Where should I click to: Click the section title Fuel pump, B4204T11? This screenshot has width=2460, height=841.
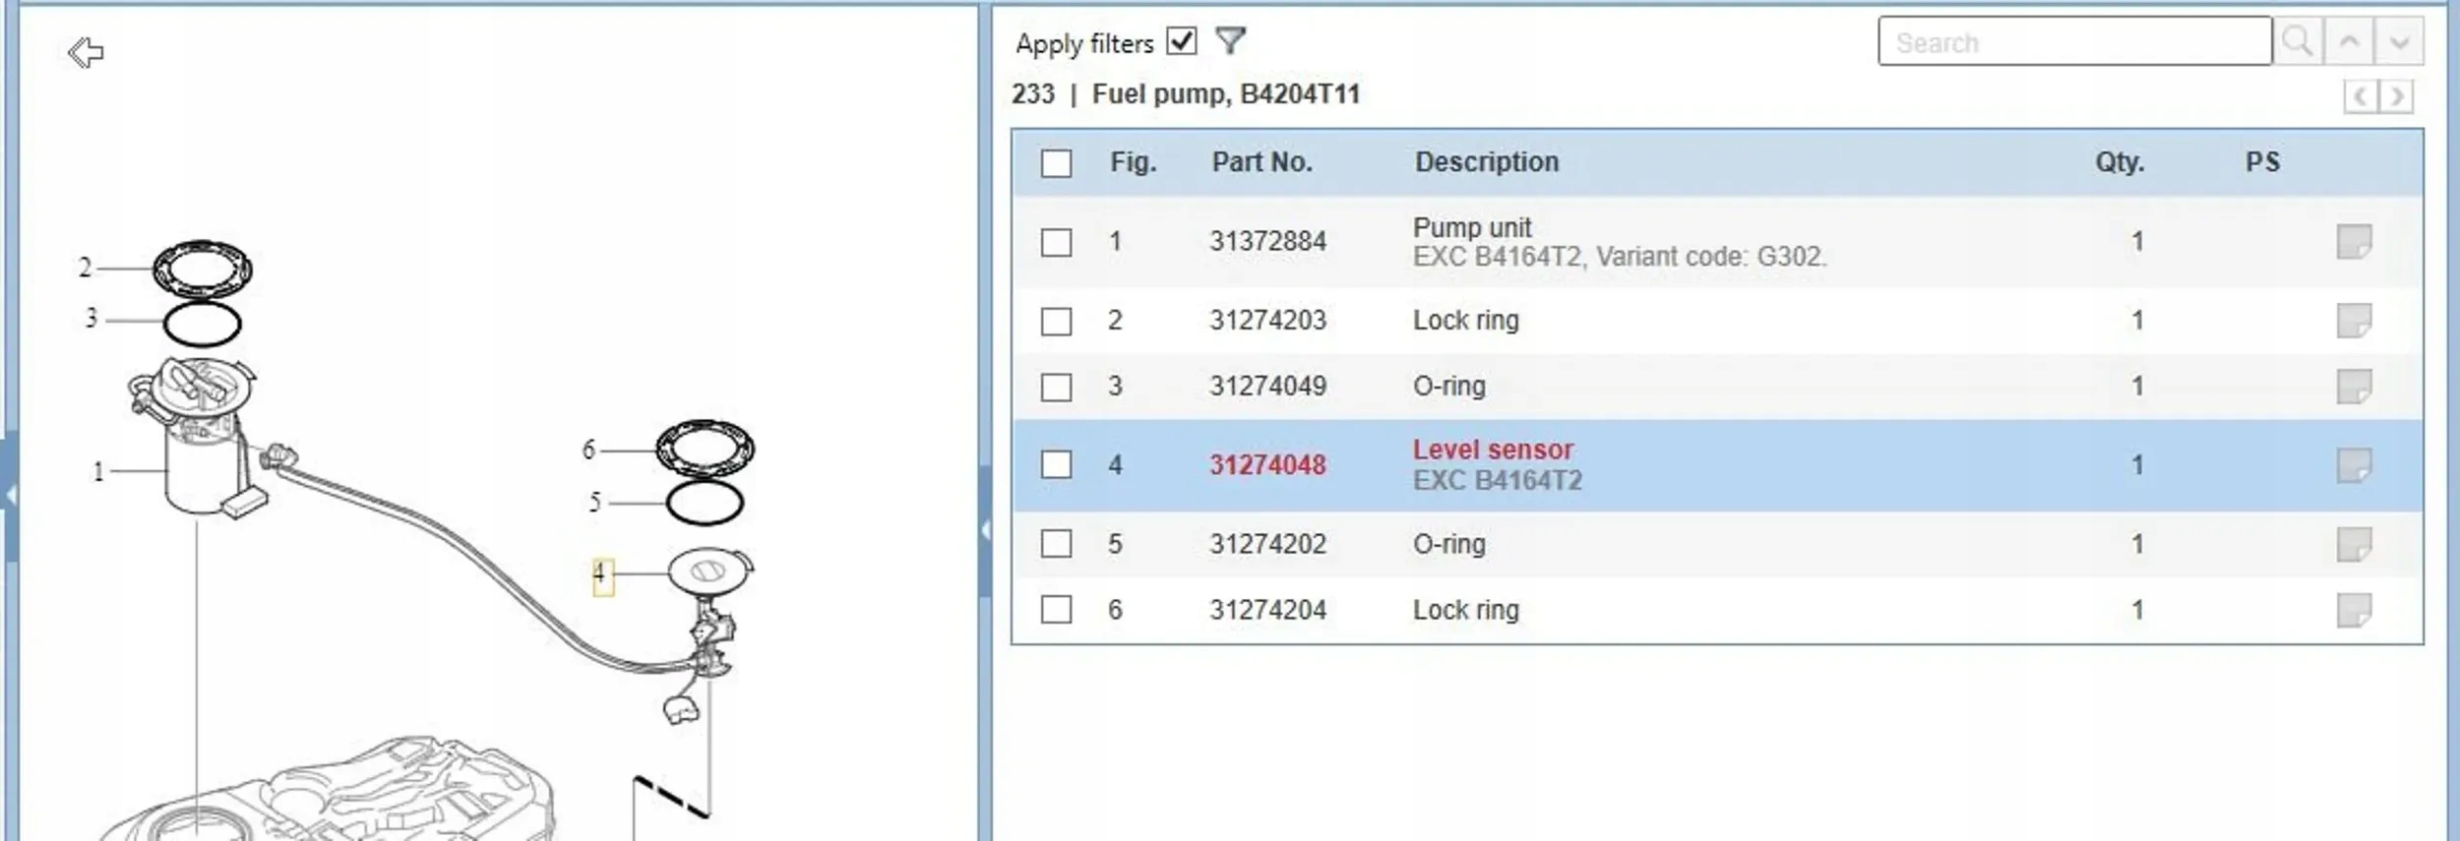point(1226,94)
